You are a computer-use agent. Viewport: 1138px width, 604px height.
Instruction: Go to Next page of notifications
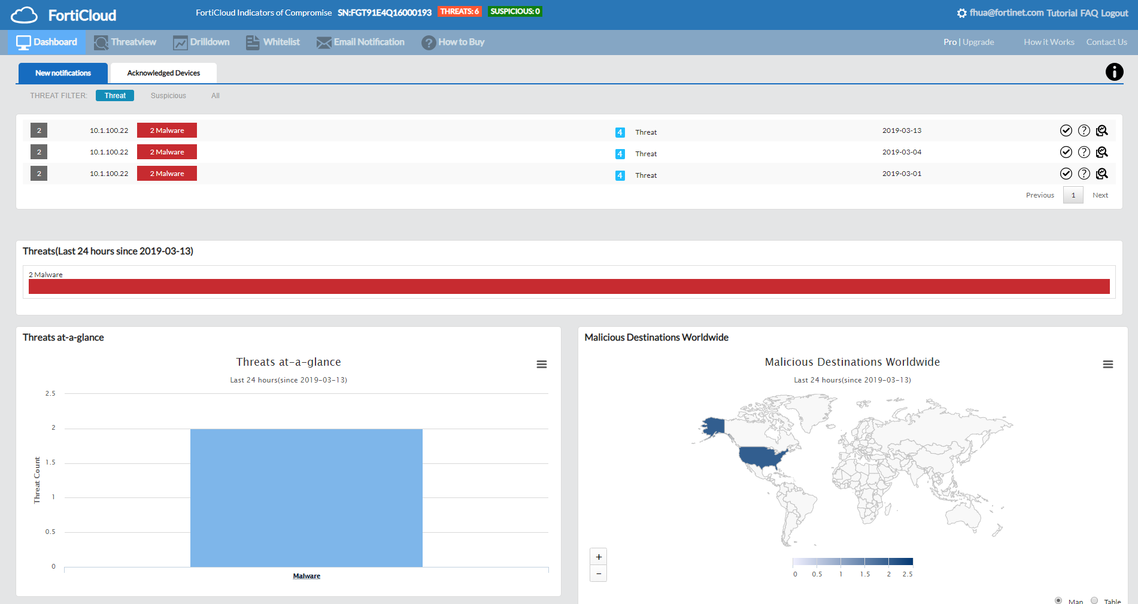(1100, 195)
